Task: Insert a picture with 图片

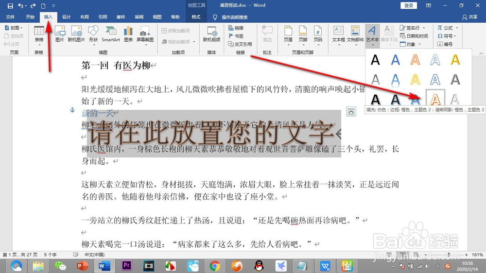Action: click(59, 34)
